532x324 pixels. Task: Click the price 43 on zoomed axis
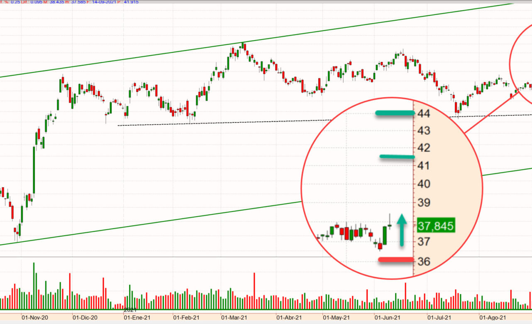(424, 131)
